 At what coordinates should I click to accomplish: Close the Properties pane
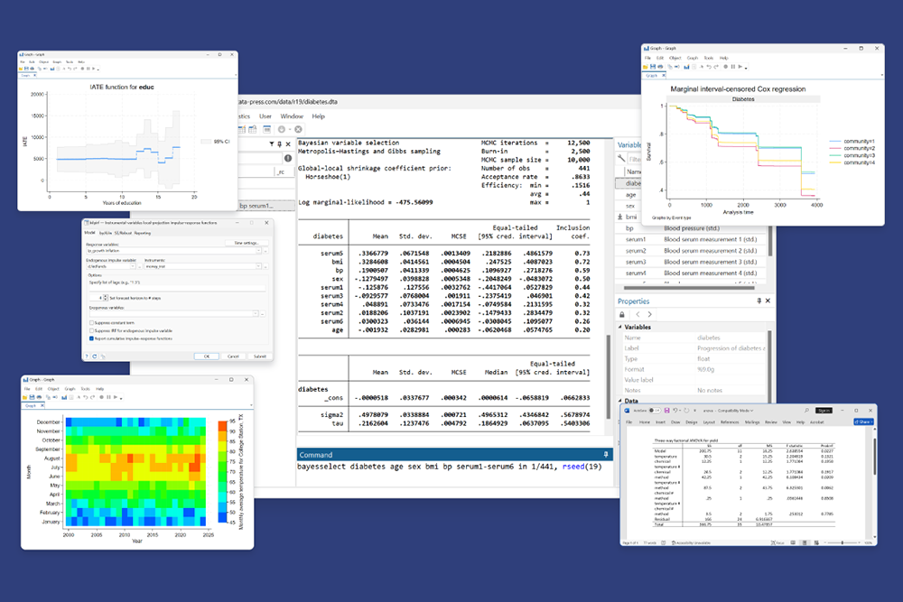pyautogui.click(x=768, y=301)
